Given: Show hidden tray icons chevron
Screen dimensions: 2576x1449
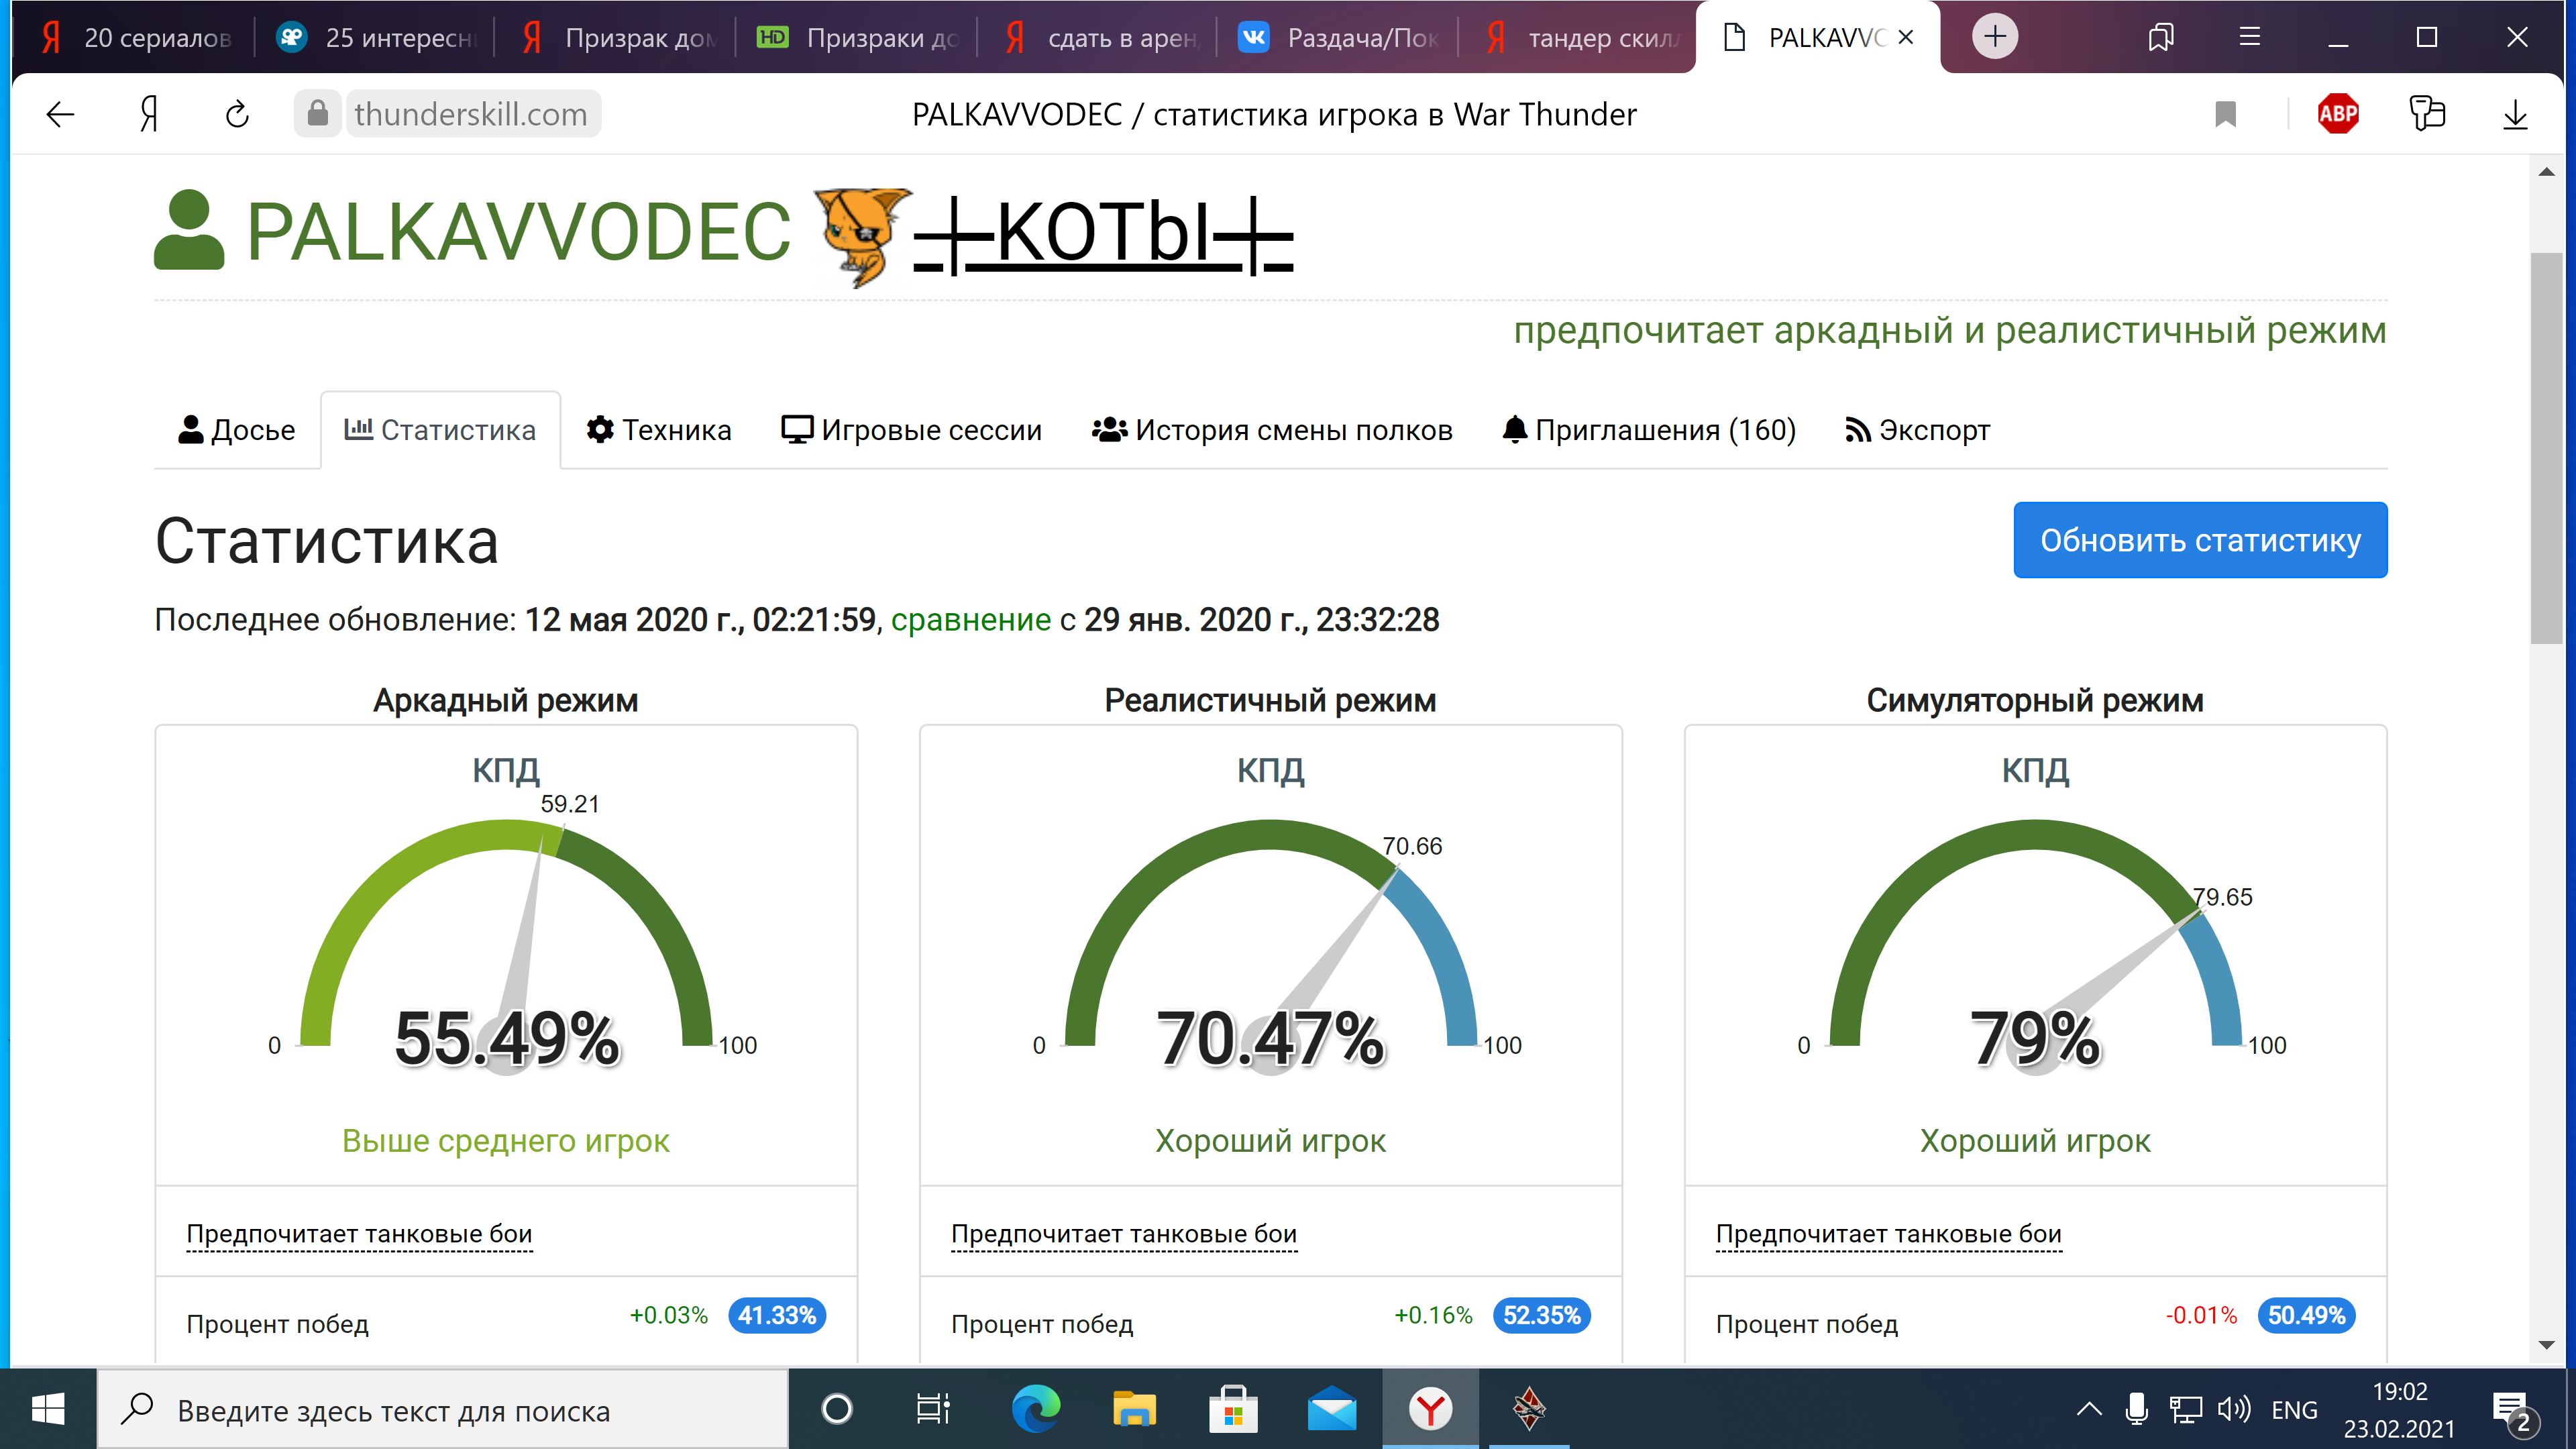Looking at the screenshot, I should point(2089,1410).
